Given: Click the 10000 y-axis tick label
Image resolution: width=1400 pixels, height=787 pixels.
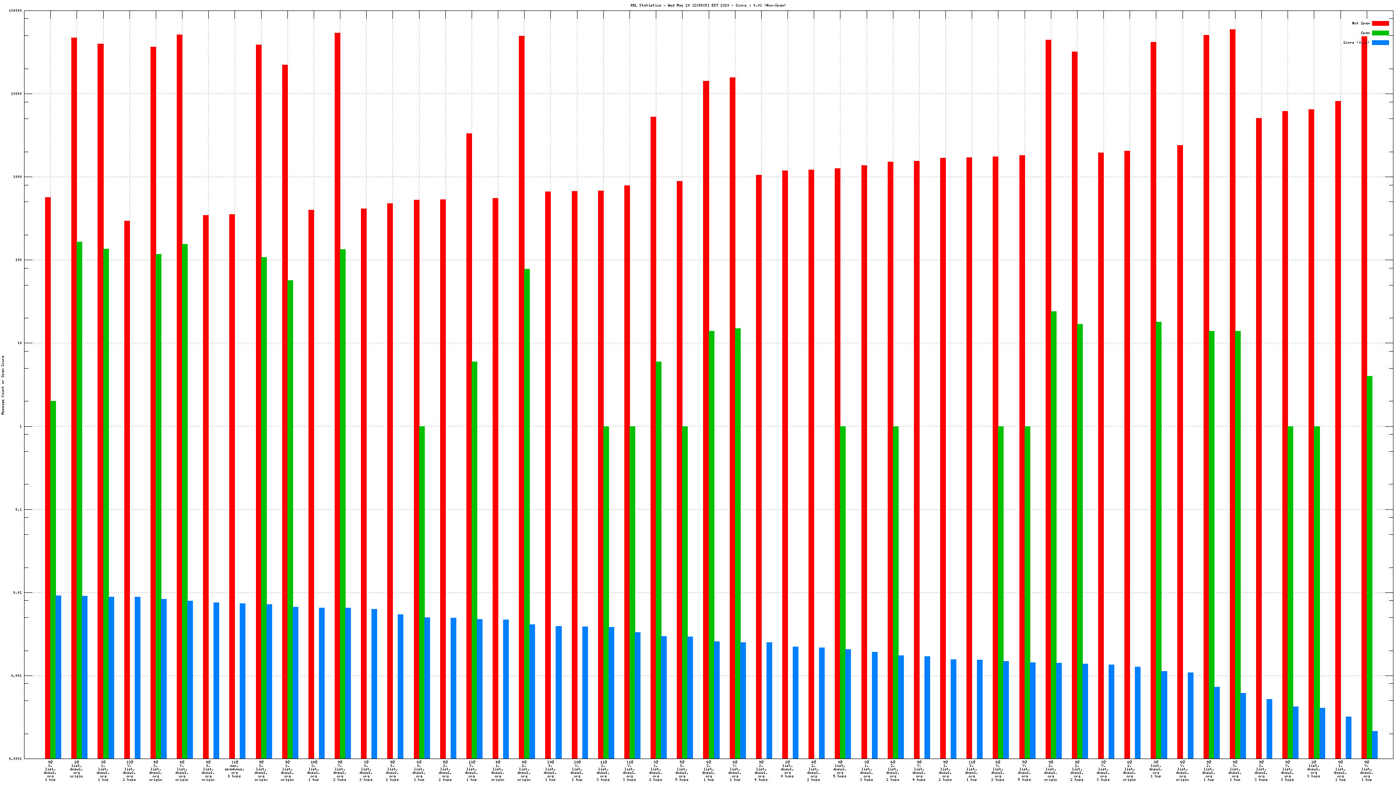Looking at the screenshot, I should 17,94.
